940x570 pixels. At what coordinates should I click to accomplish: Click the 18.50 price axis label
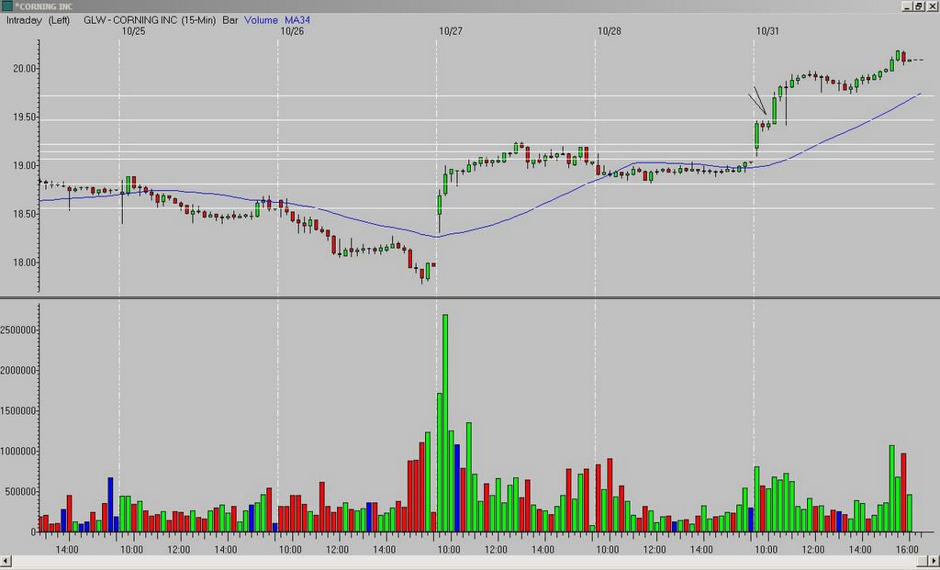[x=24, y=214]
